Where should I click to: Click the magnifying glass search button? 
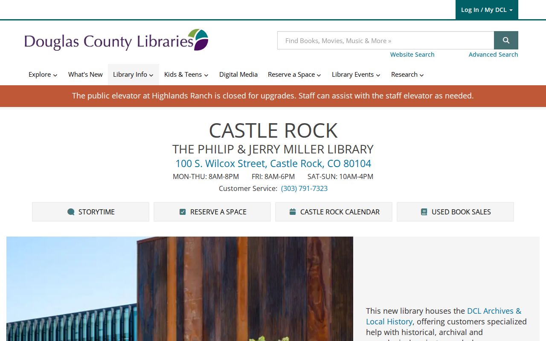coord(506,40)
